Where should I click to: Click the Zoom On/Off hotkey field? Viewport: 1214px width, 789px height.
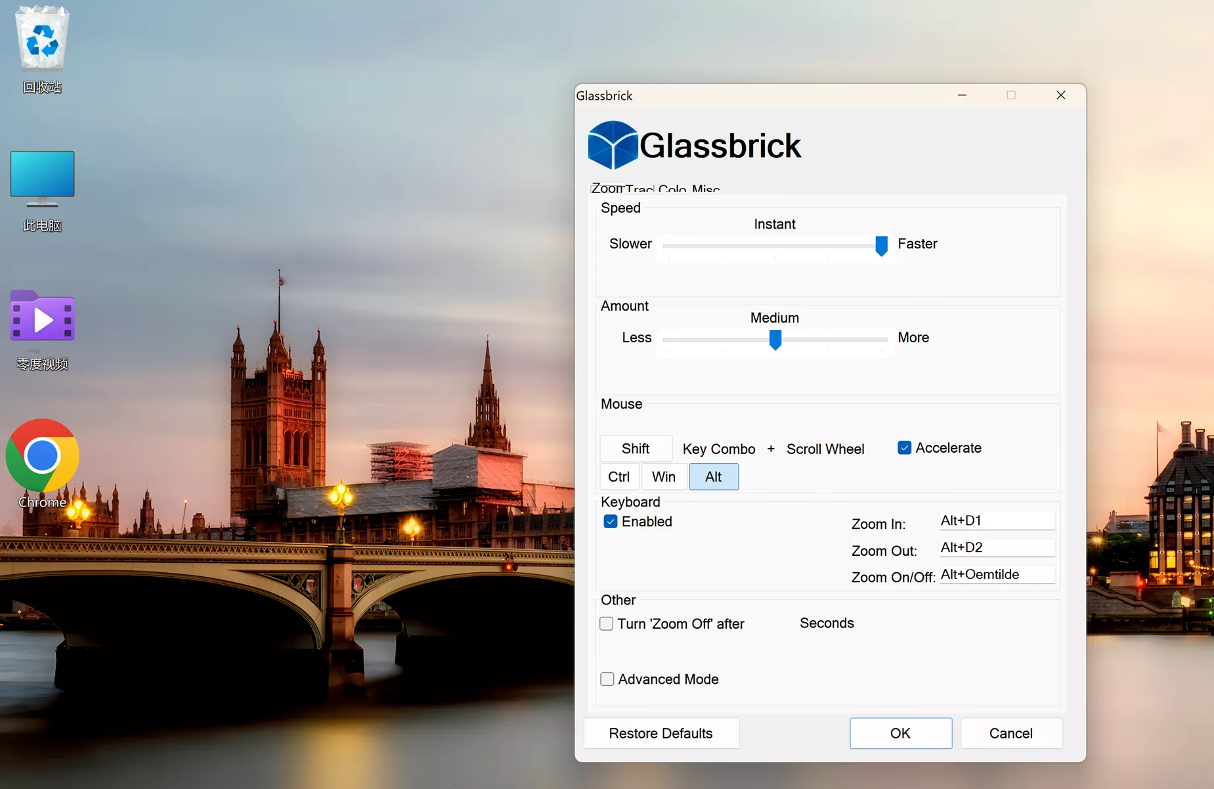click(x=997, y=575)
